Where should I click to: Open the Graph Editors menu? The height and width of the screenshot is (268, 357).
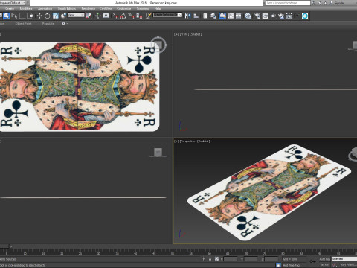click(x=67, y=9)
